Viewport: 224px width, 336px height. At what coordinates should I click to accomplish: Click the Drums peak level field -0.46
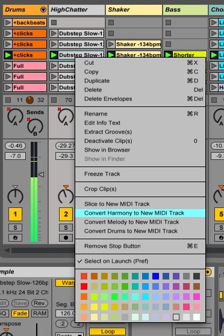(x=15, y=145)
